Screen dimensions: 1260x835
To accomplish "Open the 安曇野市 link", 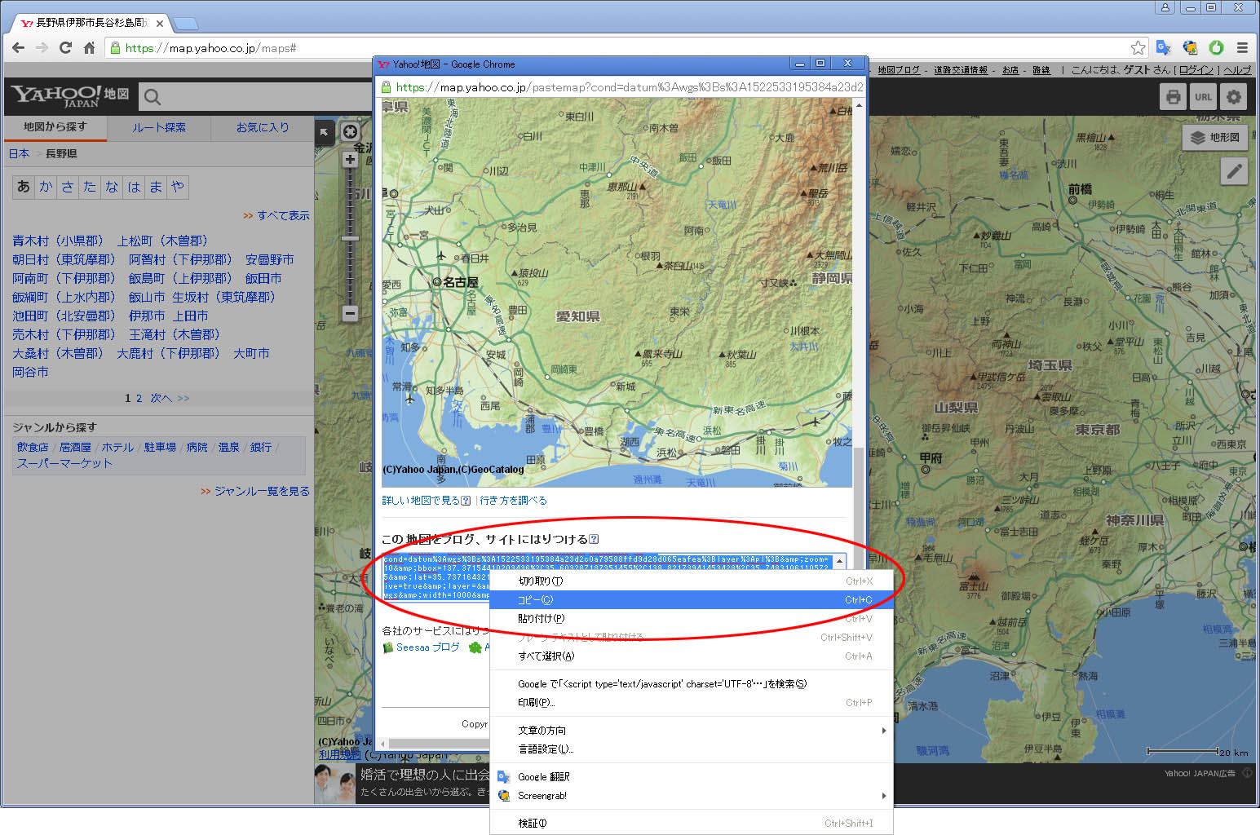I will (270, 259).
